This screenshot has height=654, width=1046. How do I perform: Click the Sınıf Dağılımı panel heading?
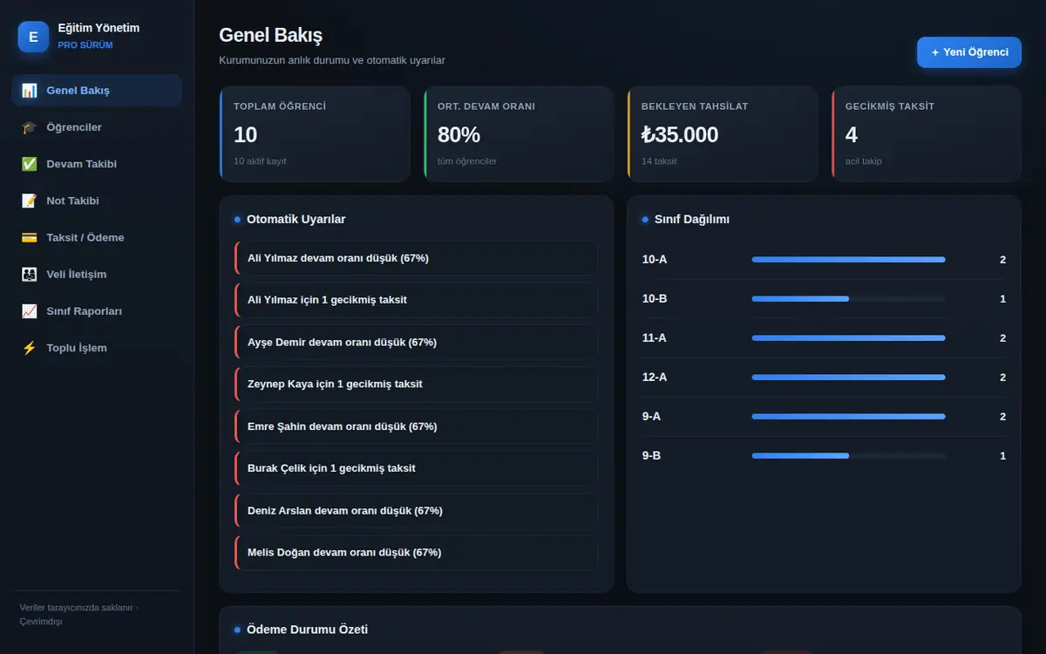692,220
